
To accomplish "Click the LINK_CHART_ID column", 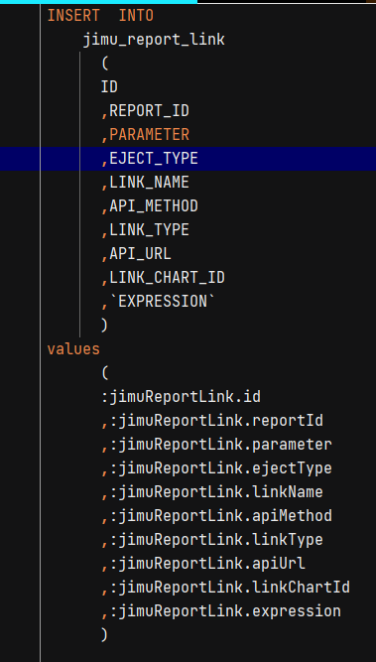I will tap(167, 277).
